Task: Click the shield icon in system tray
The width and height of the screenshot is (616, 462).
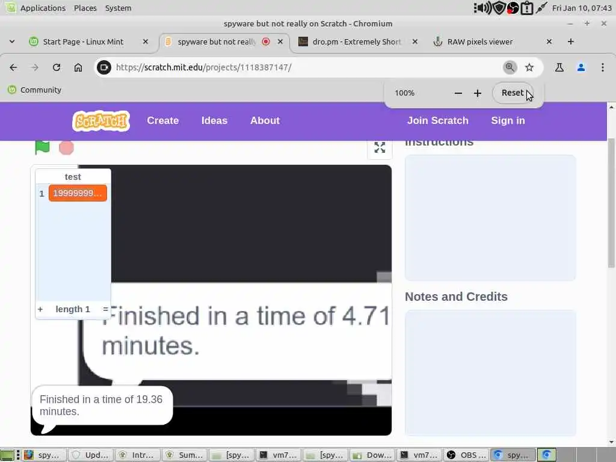Action: (x=499, y=8)
